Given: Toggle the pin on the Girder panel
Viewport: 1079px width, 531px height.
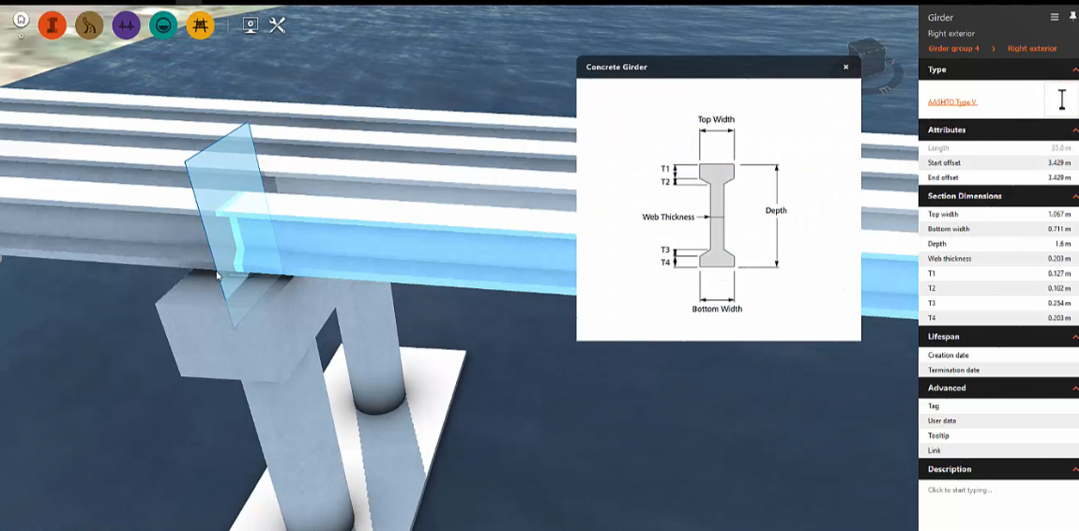Looking at the screenshot, I should click(1072, 17).
